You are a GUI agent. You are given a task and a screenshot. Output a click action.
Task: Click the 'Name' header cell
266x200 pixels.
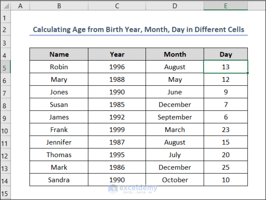pyautogui.click(x=59, y=54)
